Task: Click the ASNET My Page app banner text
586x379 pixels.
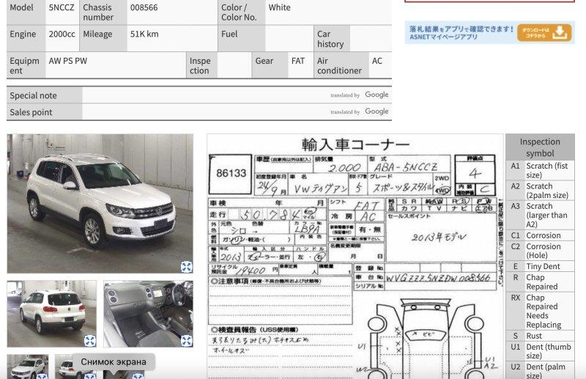Action: 460,32
